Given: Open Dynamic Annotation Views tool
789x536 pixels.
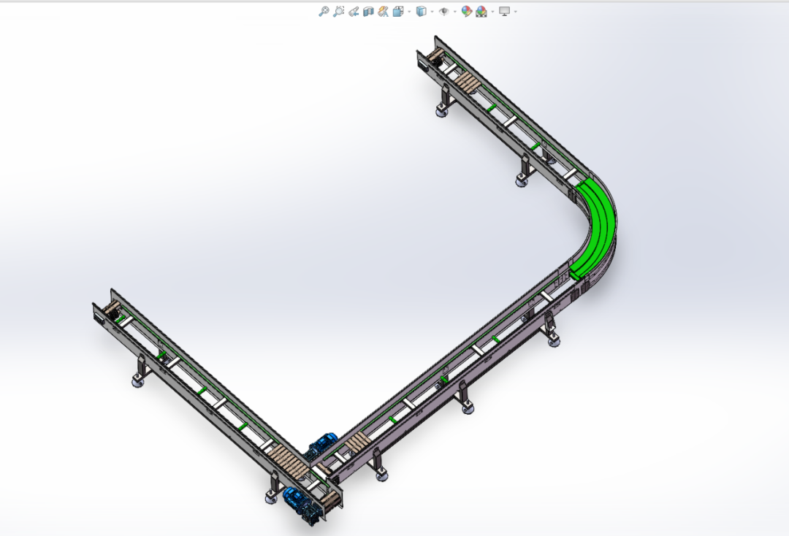Looking at the screenshot, I should point(384,11).
